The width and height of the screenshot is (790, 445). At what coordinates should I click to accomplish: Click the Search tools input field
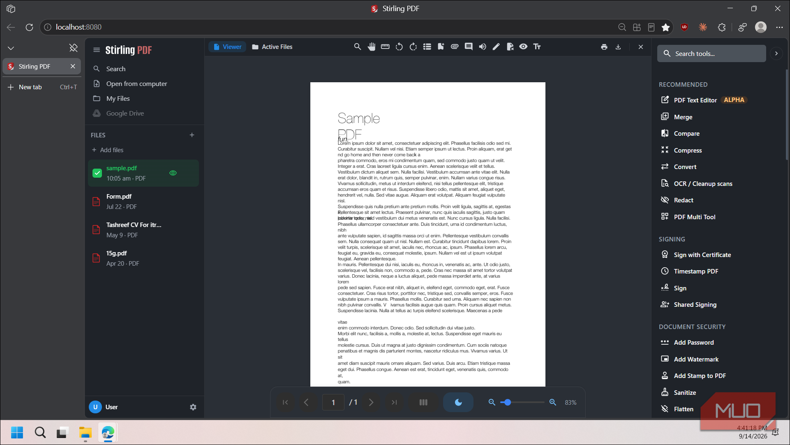click(712, 53)
